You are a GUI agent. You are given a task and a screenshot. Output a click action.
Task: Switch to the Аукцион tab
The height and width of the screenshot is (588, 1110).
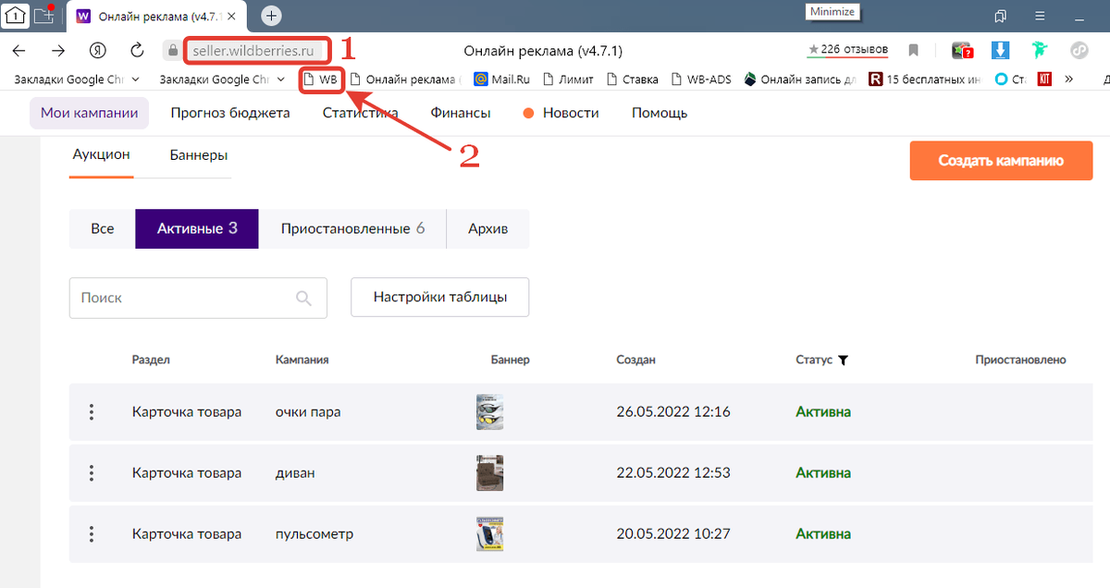click(102, 155)
